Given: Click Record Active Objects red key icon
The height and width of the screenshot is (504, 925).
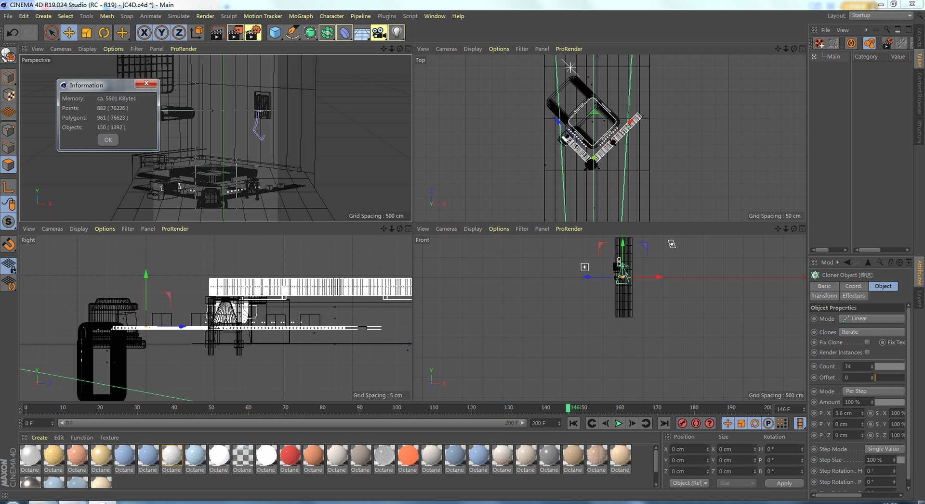Looking at the screenshot, I should pyautogui.click(x=682, y=423).
